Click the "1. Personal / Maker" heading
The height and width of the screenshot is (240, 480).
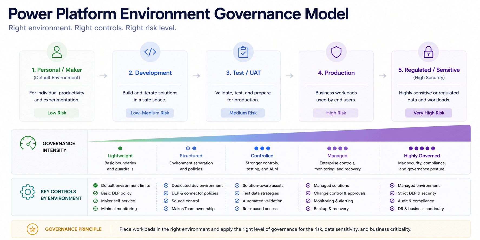point(57,70)
